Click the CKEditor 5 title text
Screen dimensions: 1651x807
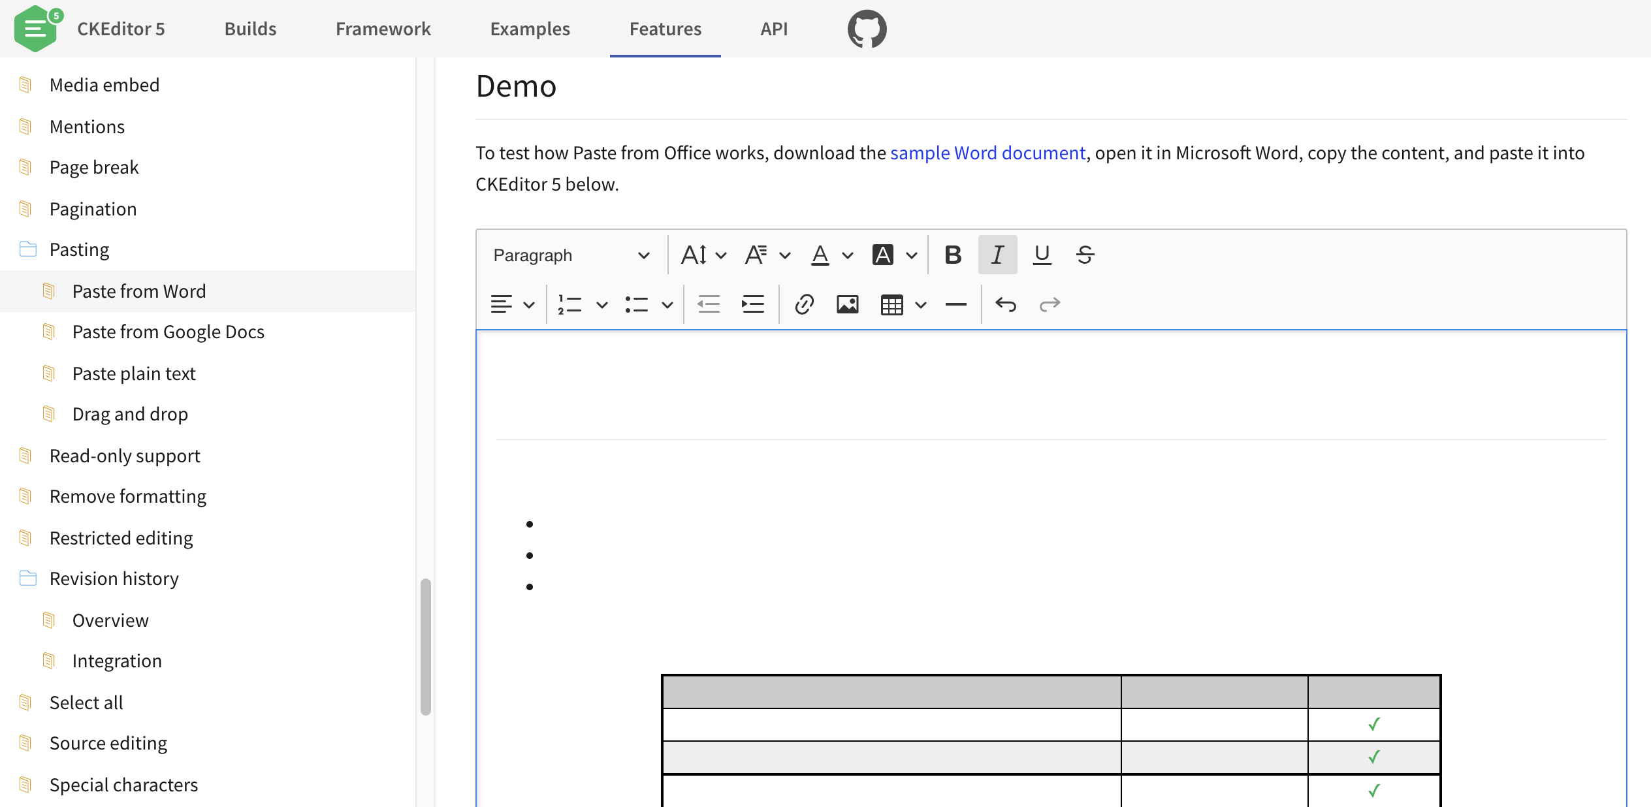[121, 29]
